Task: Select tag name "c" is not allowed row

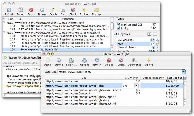Action: tap(56, 36)
